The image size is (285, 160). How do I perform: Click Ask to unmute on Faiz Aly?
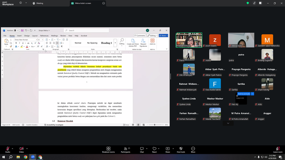click(x=244, y=94)
